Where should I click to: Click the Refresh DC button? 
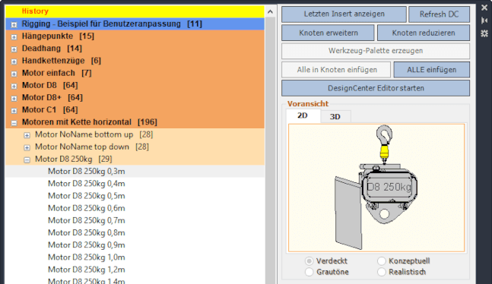click(439, 14)
